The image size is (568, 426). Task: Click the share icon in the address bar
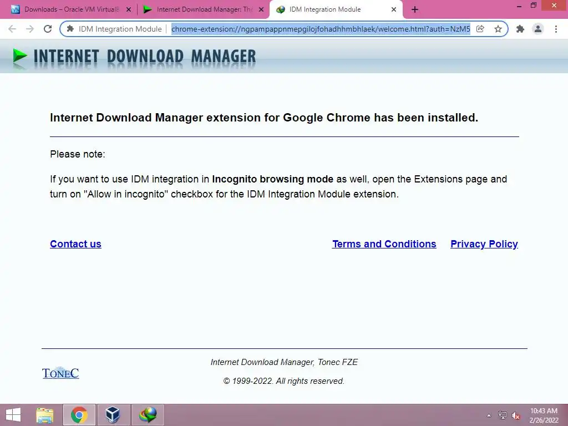[x=480, y=29]
